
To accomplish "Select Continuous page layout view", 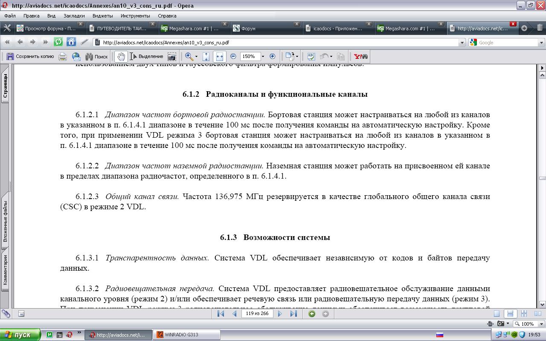I will pos(510,314).
